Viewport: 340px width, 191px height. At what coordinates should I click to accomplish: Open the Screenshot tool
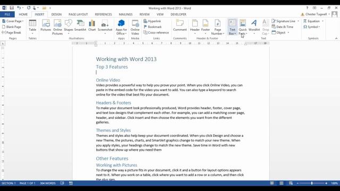(105, 27)
